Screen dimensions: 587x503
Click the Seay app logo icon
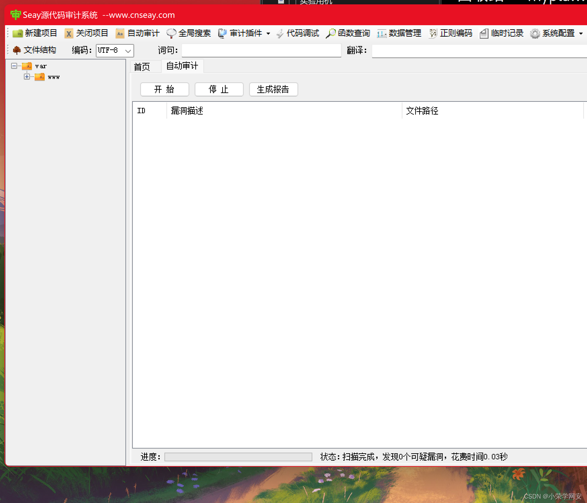(x=15, y=15)
